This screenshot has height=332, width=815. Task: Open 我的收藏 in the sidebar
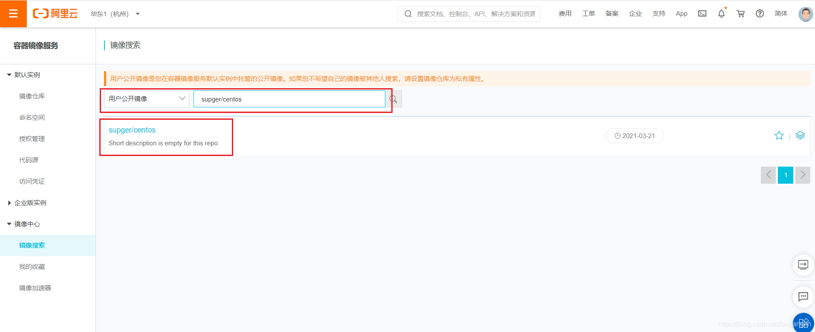[x=32, y=267]
